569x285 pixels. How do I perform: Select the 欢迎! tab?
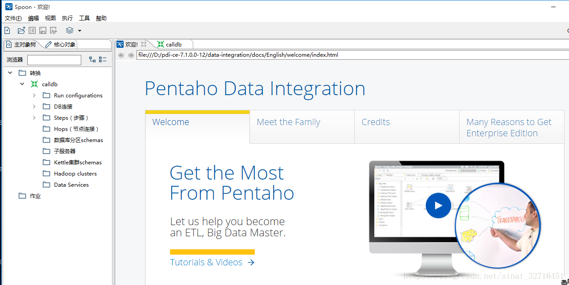(132, 44)
